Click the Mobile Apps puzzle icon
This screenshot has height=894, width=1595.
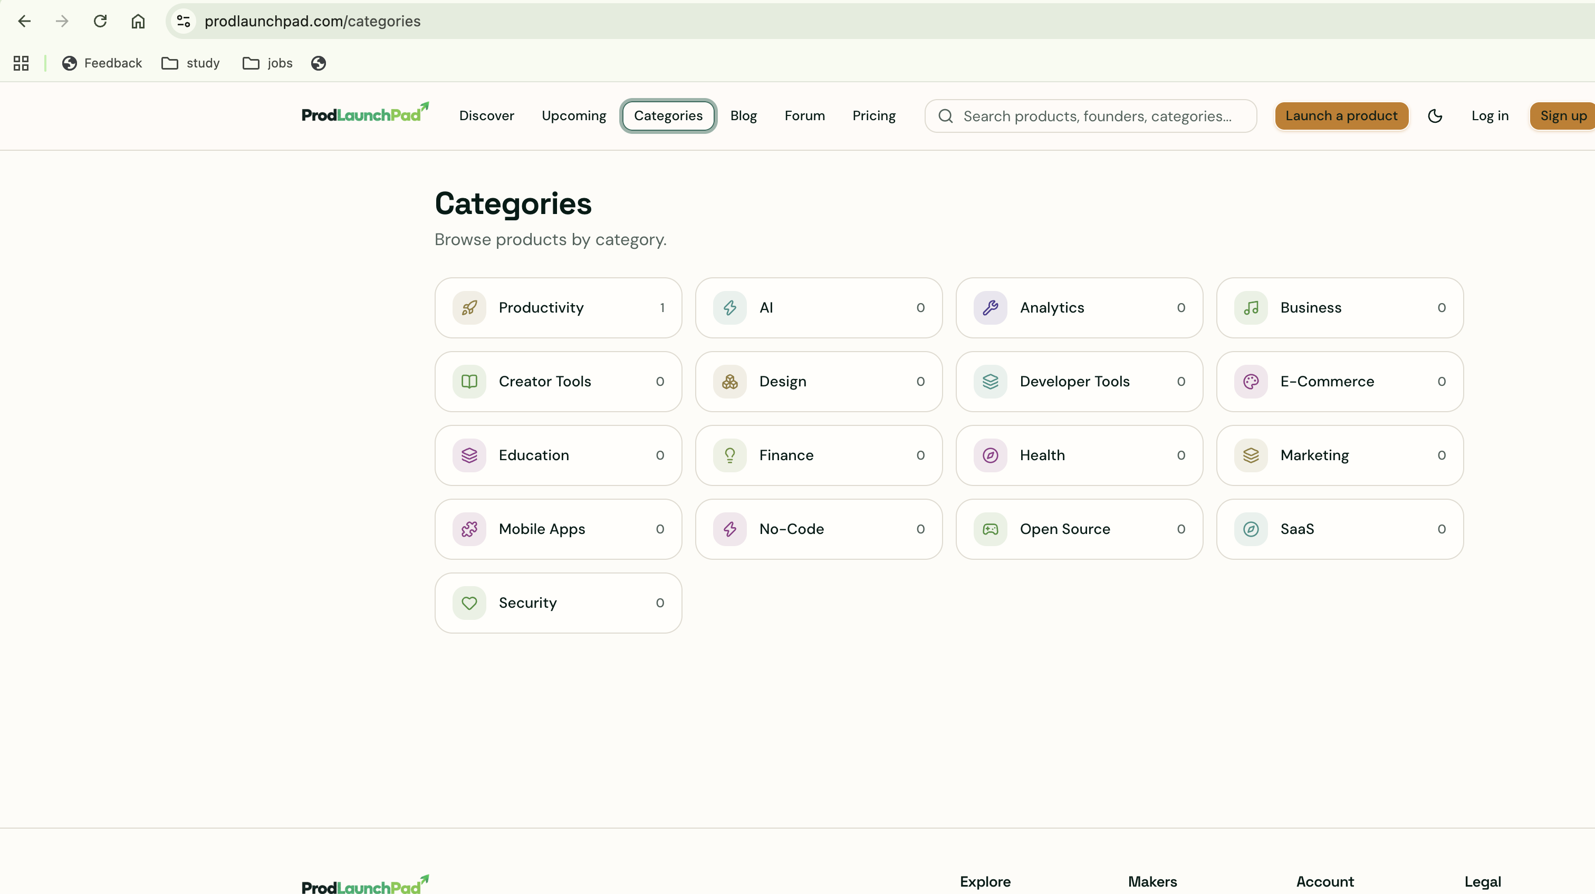click(469, 528)
